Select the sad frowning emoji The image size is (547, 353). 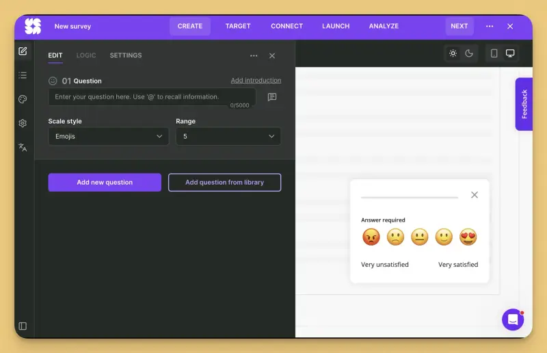(395, 237)
